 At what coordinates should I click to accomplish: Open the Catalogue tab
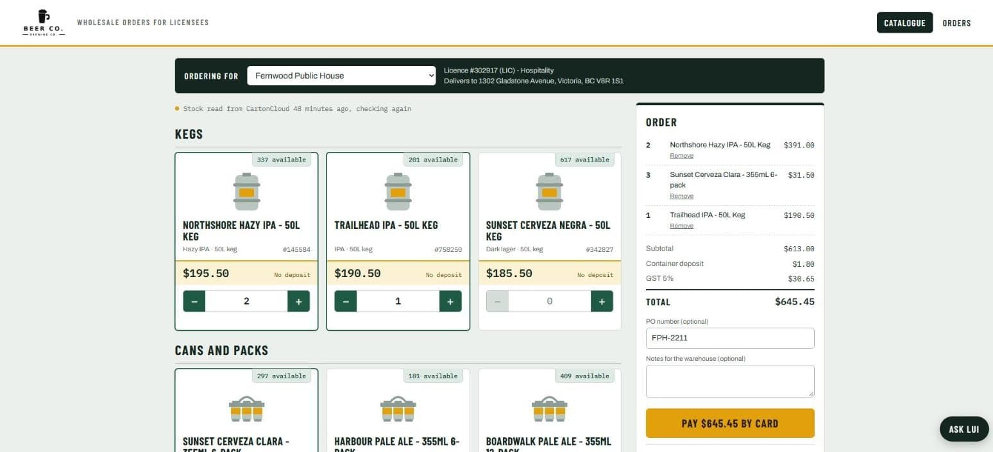point(904,22)
